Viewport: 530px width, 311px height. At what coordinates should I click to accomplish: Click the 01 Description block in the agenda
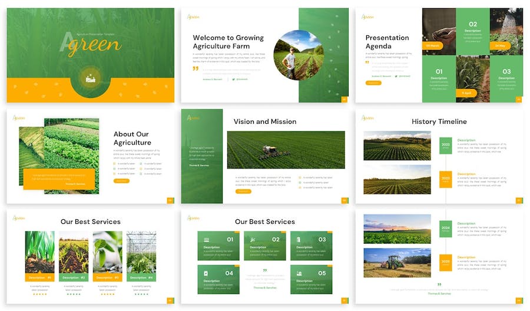pyautogui.click(x=439, y=79)
